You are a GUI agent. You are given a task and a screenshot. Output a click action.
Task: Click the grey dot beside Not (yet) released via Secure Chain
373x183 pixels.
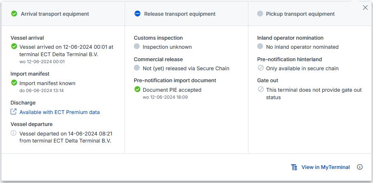click(x=137, y=68)
